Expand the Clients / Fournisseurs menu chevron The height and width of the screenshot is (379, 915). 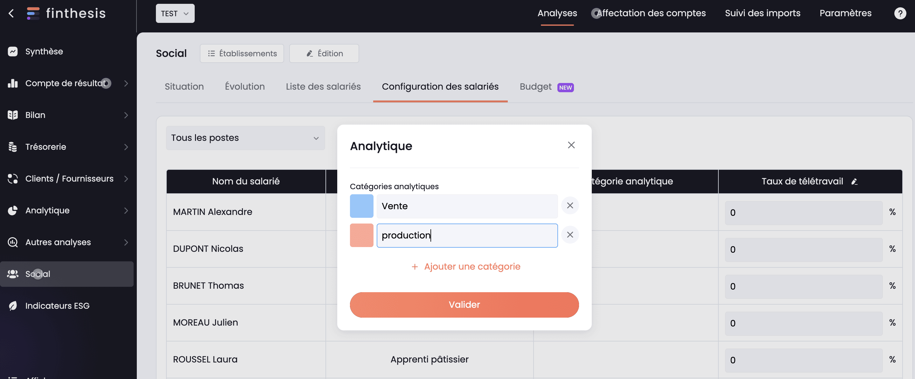(126, 178)
